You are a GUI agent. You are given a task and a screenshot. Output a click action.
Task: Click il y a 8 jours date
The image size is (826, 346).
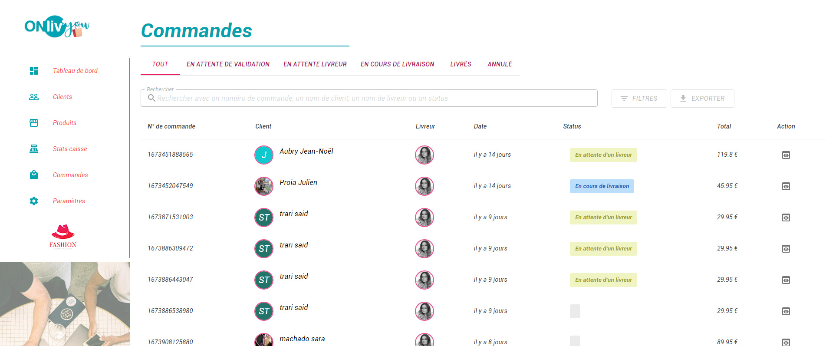pos(490,342)
